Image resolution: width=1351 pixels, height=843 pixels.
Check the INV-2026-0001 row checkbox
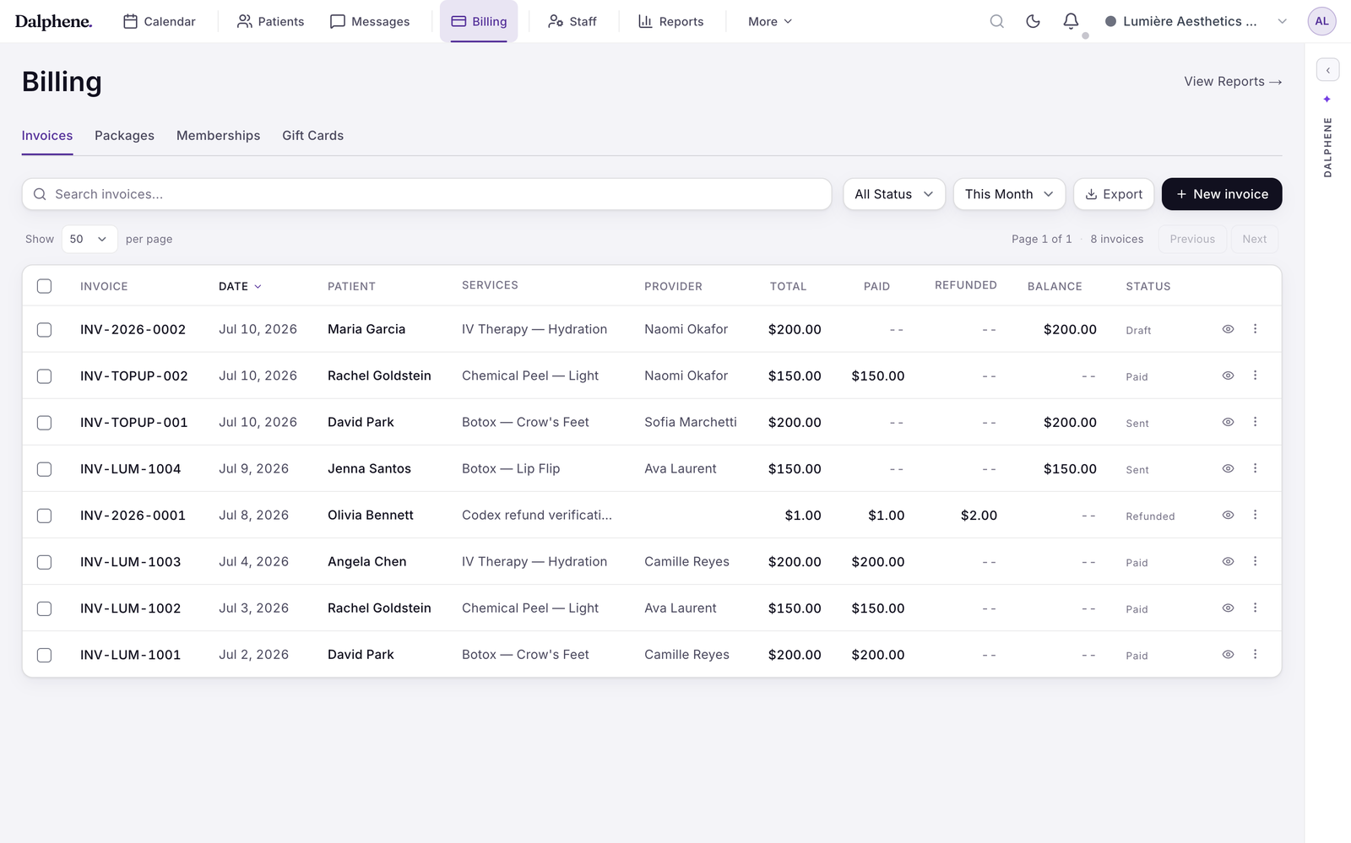tap(45, 516)
